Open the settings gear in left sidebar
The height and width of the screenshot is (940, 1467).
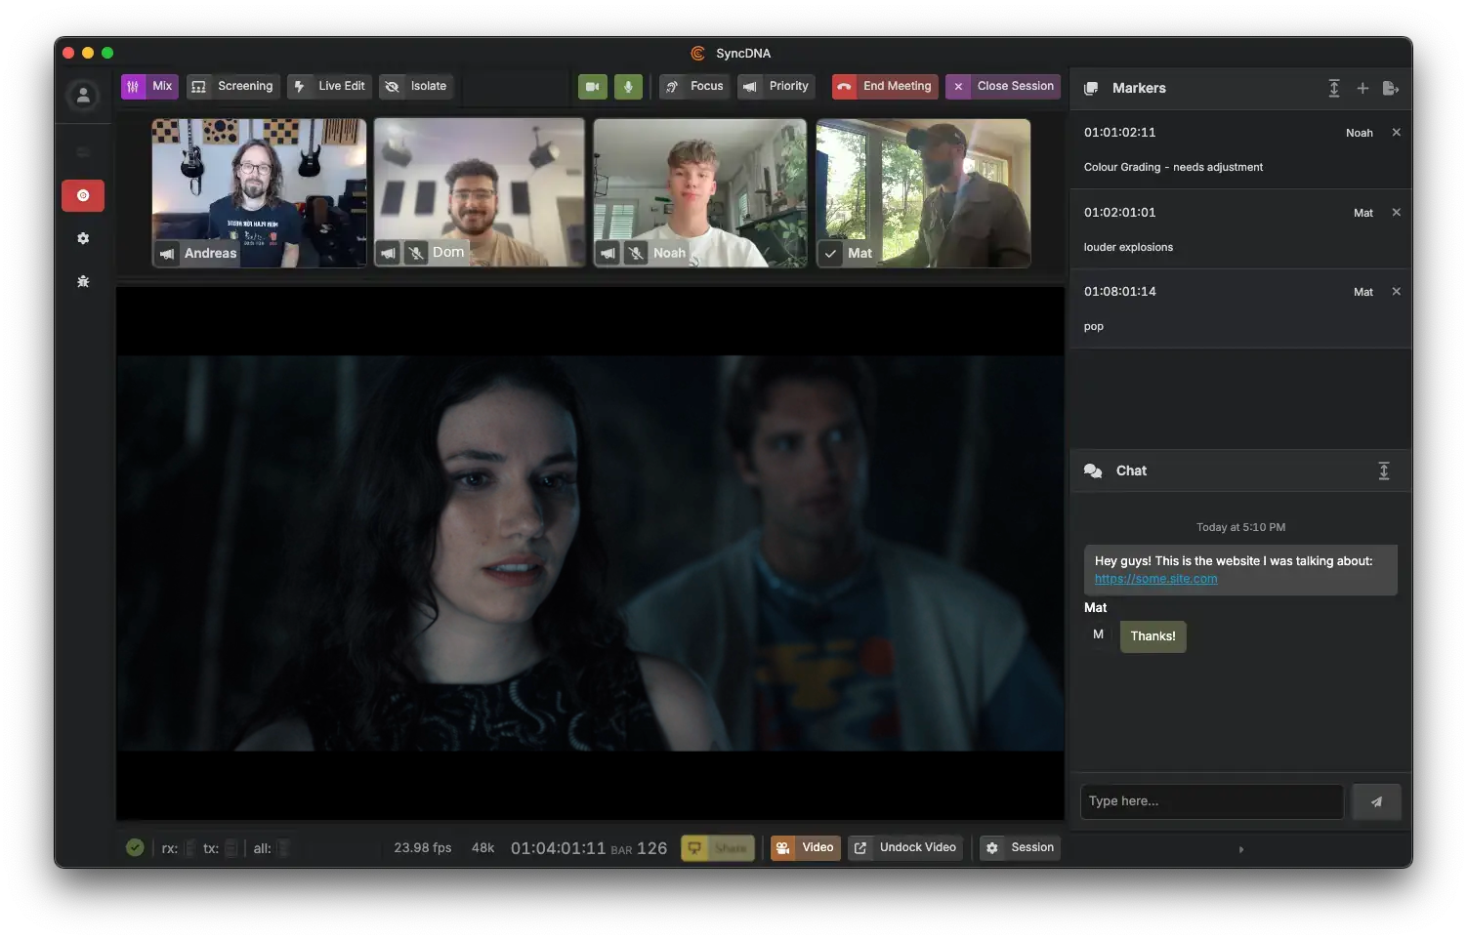[83, 238]
